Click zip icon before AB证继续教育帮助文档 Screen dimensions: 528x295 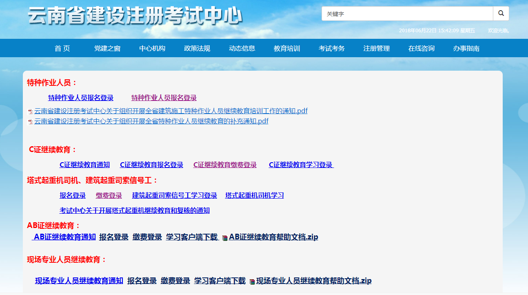(x=225, y=238)
